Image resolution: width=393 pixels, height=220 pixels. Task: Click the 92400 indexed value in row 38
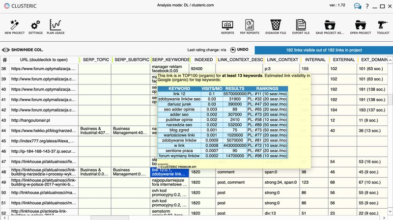tap(202, 68)
